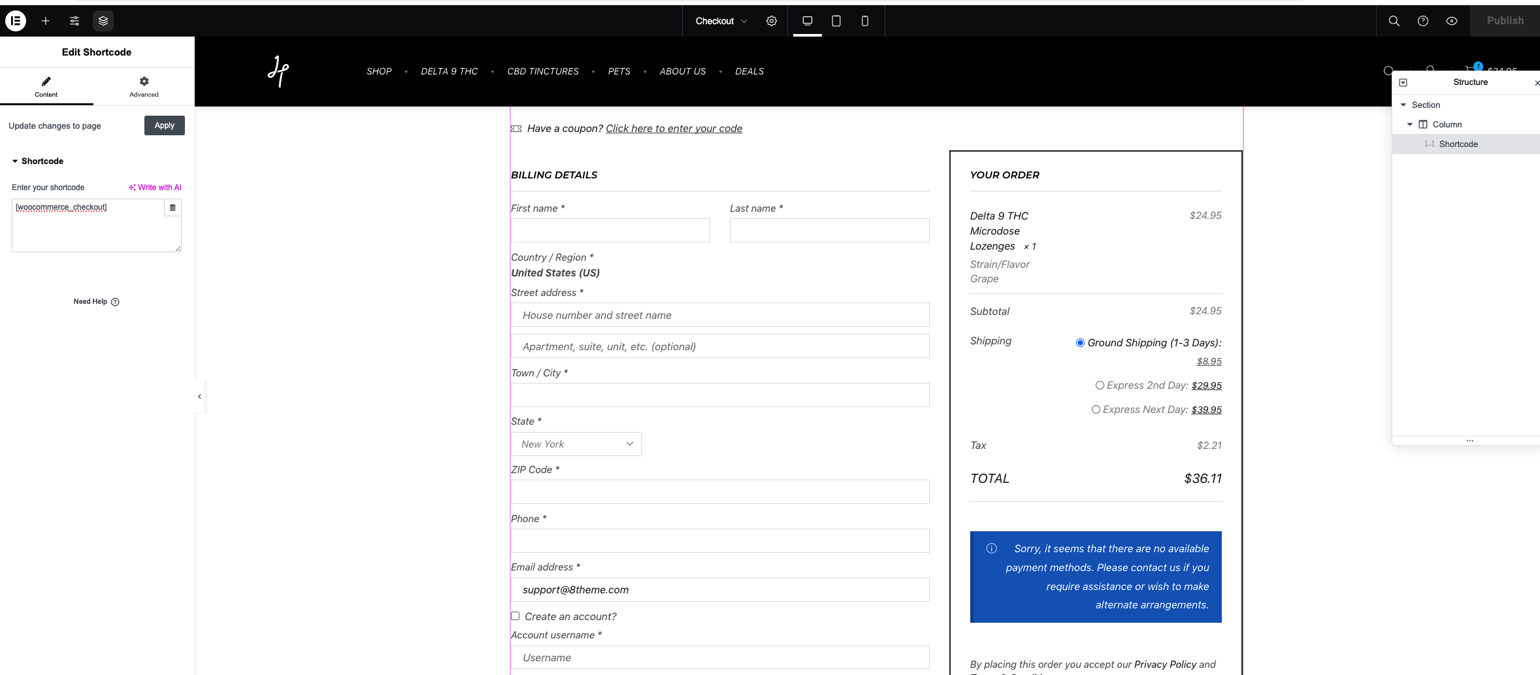The height and width of the screenshot is (675, 1540).
Task: Open PETS menu item
Action: [x=619, y=71]
